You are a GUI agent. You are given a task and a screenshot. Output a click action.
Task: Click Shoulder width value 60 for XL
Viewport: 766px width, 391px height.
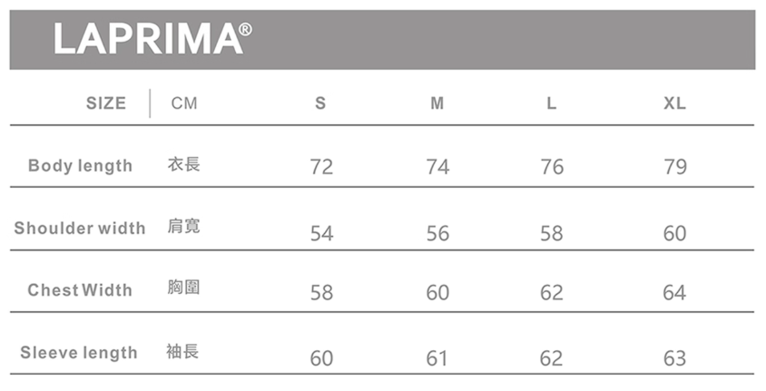[x=674, y=234]
